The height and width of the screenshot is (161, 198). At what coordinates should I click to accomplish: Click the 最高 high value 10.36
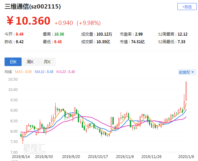59,34
